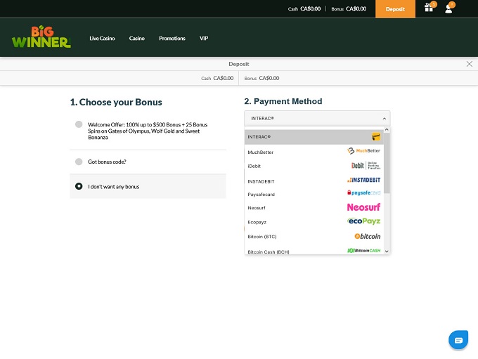Screen dimensions: 478x359
Task: Open the live chat support bubble
Action: point(458,340)
